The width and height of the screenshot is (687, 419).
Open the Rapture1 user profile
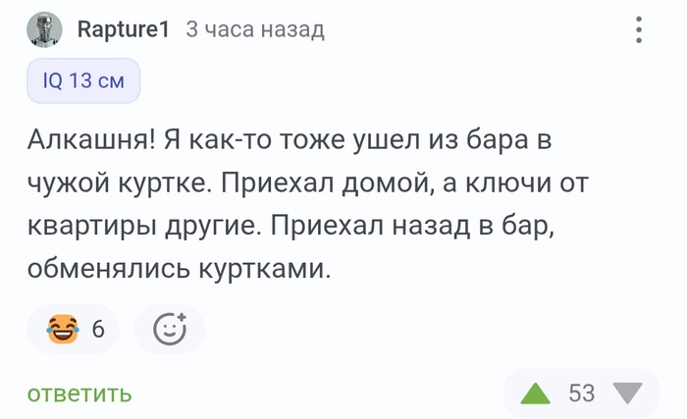click(x=123, y=30)
